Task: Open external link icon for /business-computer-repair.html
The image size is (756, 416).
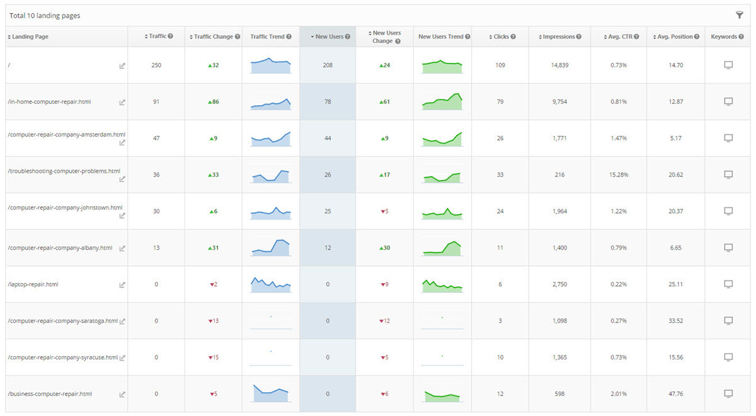Action: pyautogui.click(x=122, y=395)
